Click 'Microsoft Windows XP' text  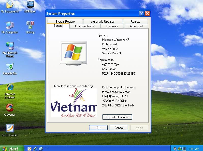pyautogui.click(x=115, y=40)
